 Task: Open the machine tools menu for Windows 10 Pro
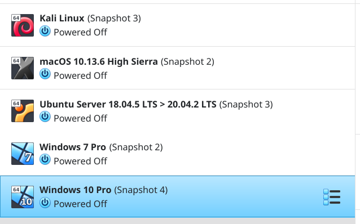332,197
